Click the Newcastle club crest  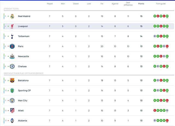pos(12,56)
